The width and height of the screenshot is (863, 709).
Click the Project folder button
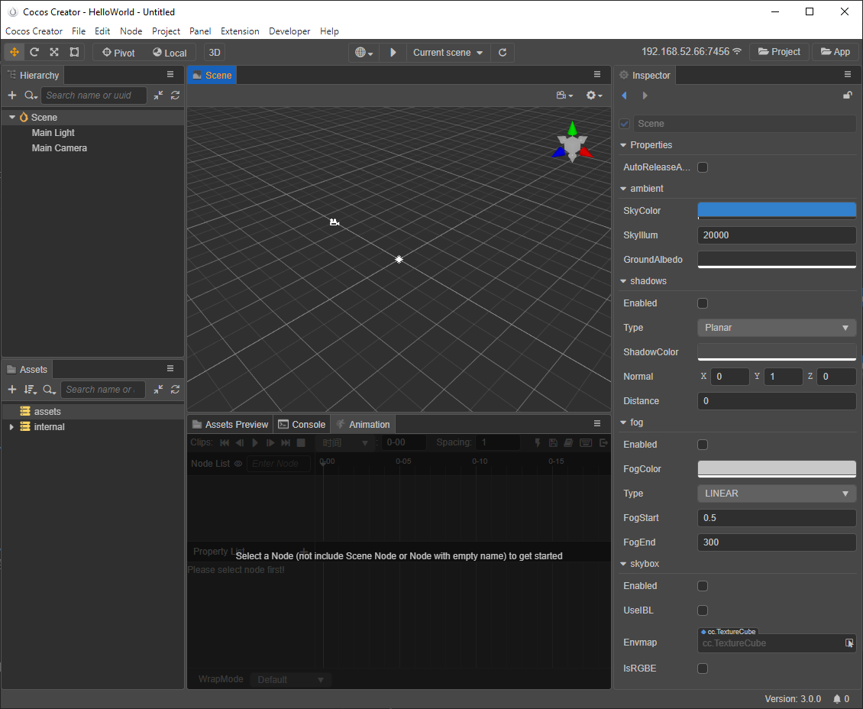(x=779, y=52)
